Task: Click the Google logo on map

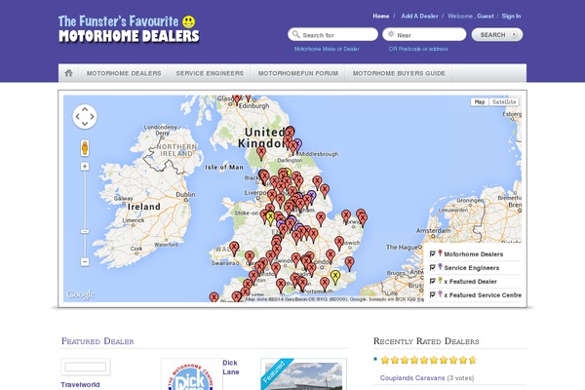Action: click(x=80, y=294)
